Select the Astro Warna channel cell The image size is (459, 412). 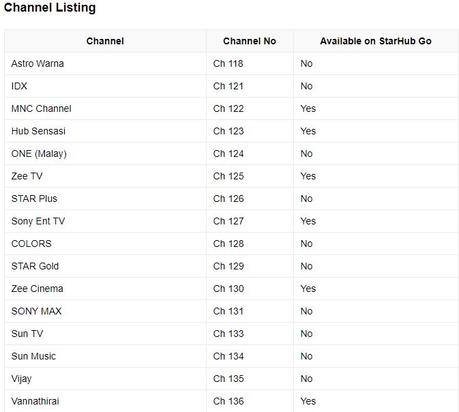point(38,63)
